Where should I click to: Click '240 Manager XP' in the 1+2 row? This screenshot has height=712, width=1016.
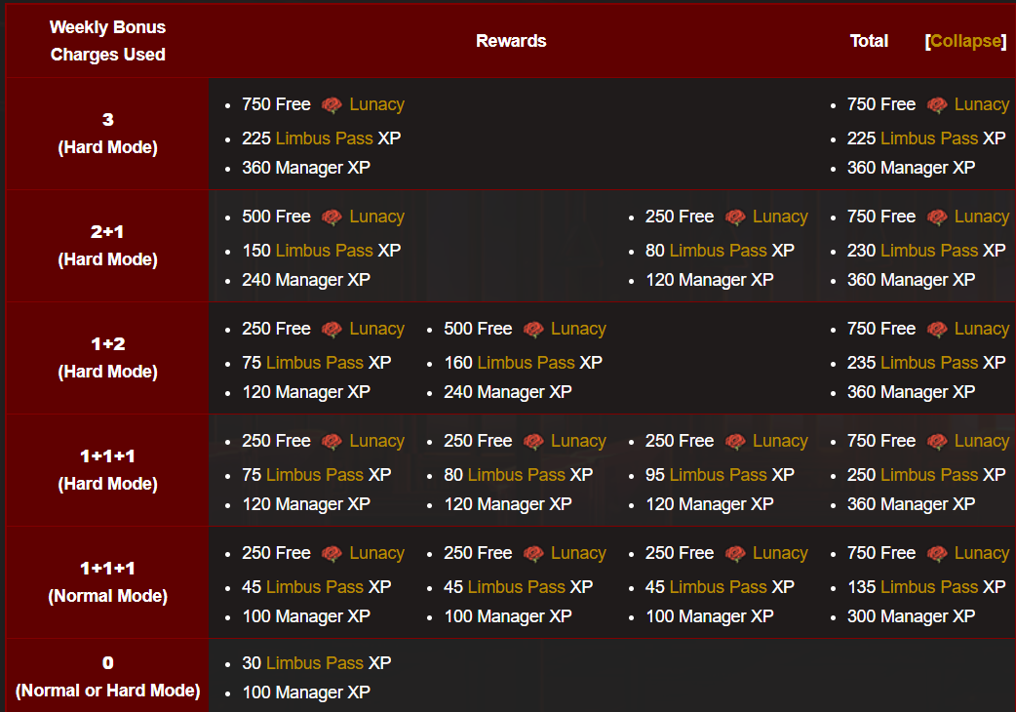point(507,392)
